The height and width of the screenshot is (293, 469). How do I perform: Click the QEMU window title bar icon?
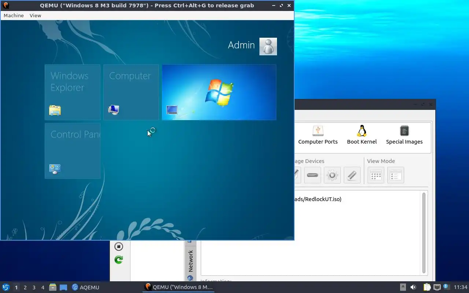coord(5,5)
